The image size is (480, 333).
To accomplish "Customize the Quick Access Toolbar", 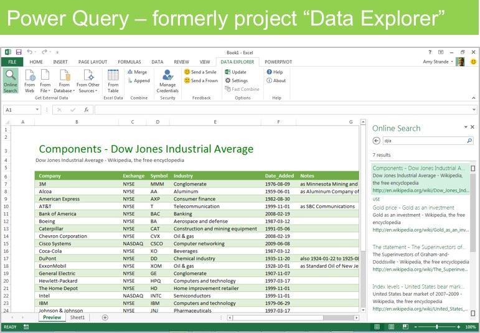I will 57,52.
